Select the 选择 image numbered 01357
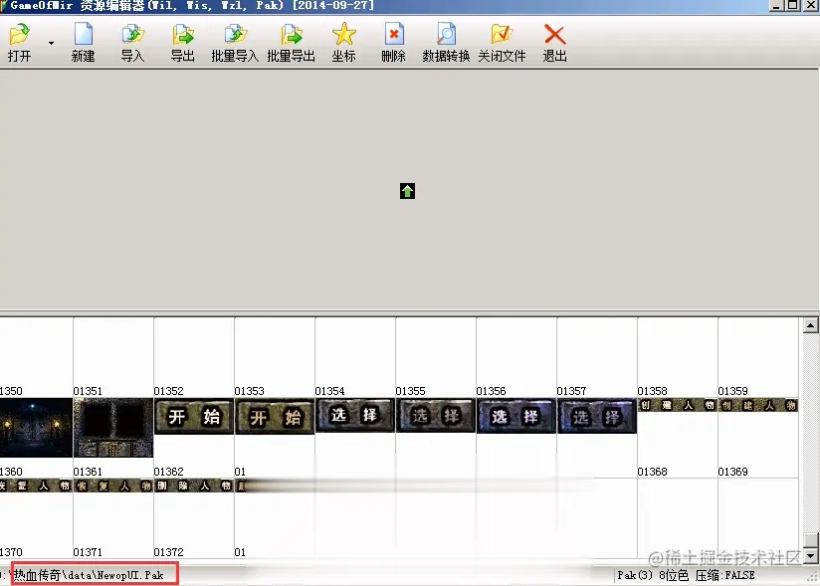 597,416
